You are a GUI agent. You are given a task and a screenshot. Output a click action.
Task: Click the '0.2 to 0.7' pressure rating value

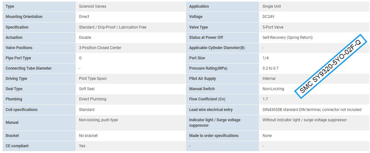(271, 68)
